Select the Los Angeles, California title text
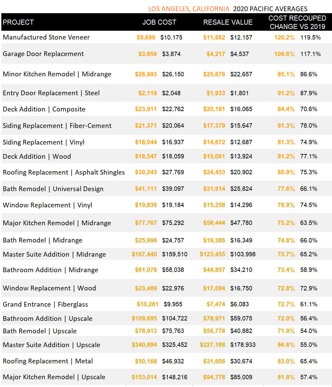332x387 pixels. coord(189,9)
